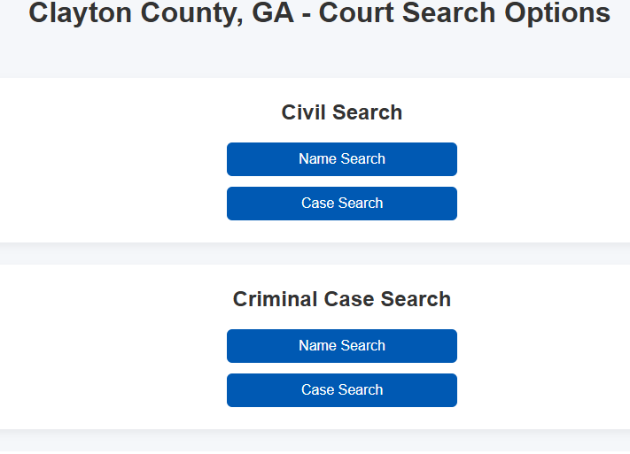Viewport: 630px width, 454px height.
Task: Click "Court Search Options" text in title
Action: (464, 14)
